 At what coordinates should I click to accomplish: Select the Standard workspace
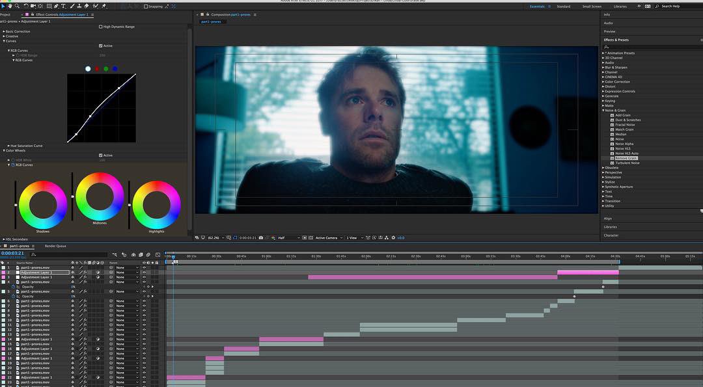coord(564,7)
